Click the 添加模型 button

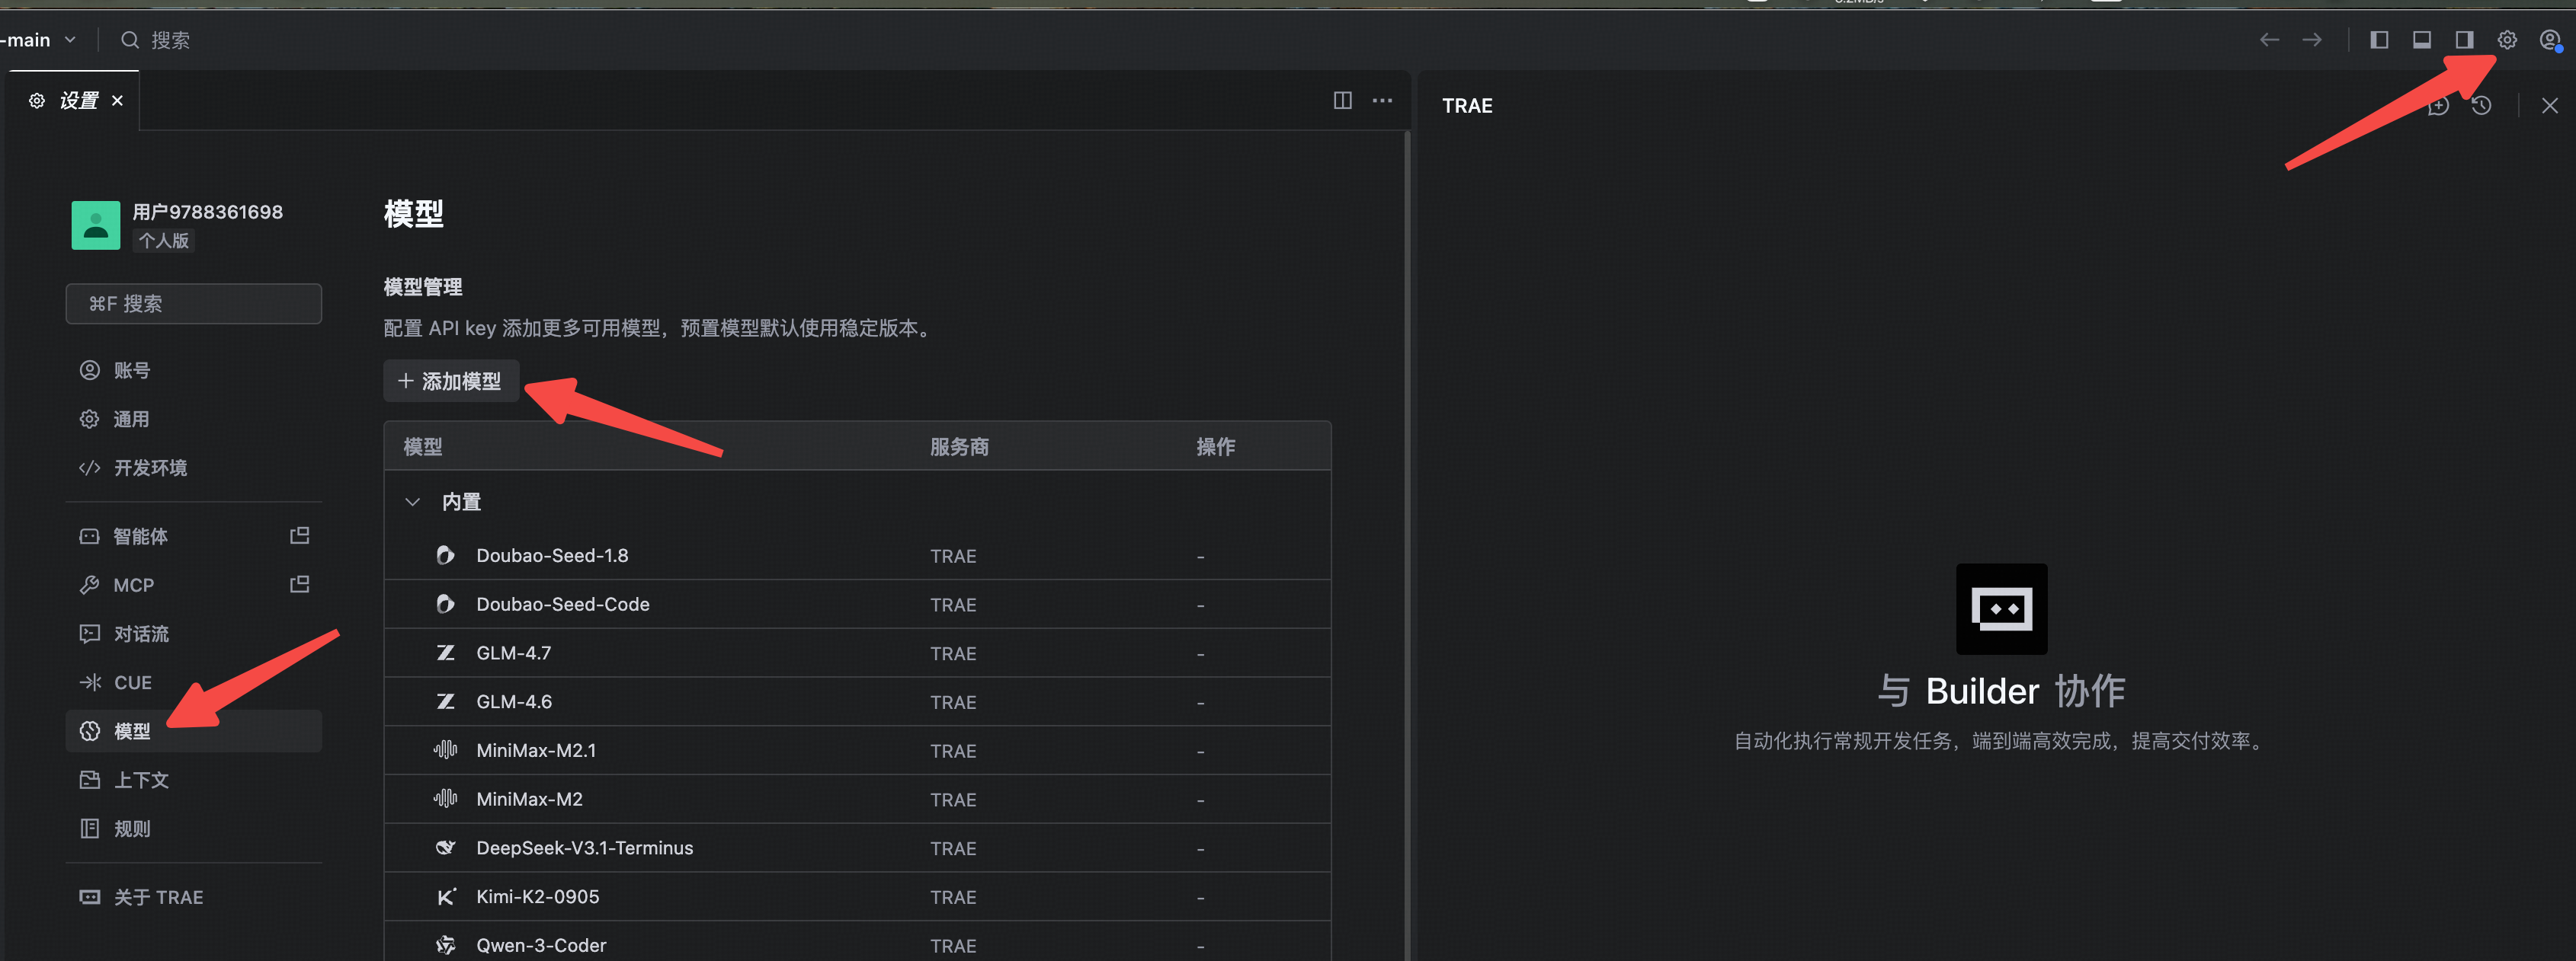(x=451, y=381)
